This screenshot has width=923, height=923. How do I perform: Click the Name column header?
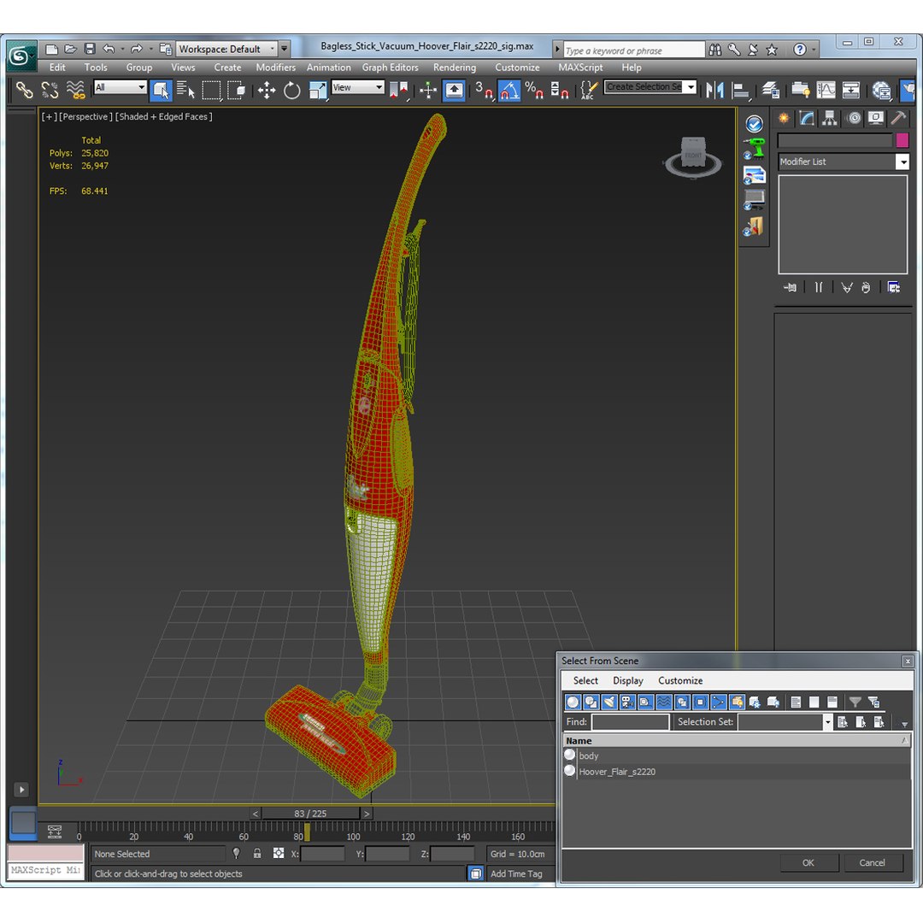click(736, 740)
